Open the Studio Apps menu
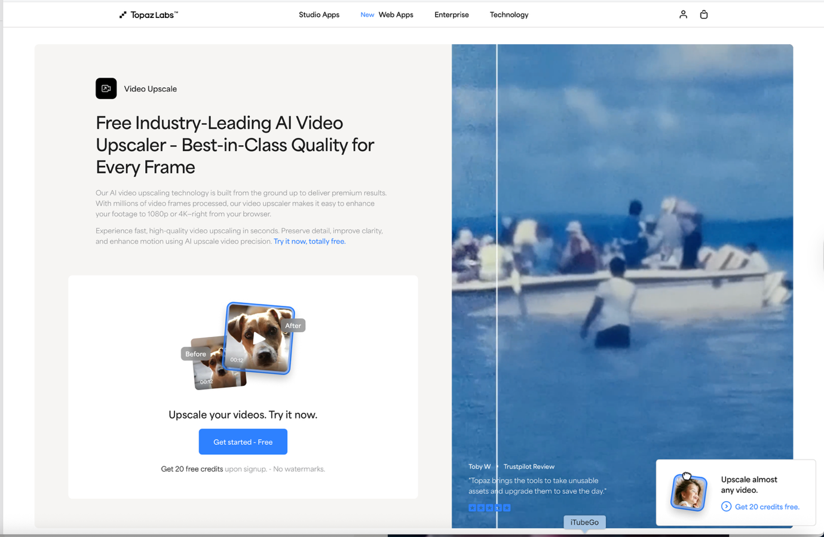This screenshot has width=824, height=537. tap(319, 15)
